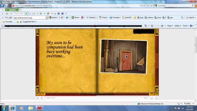Click the Refresh icon in the address bar
The image size is (197, 111).
(147, 6)
